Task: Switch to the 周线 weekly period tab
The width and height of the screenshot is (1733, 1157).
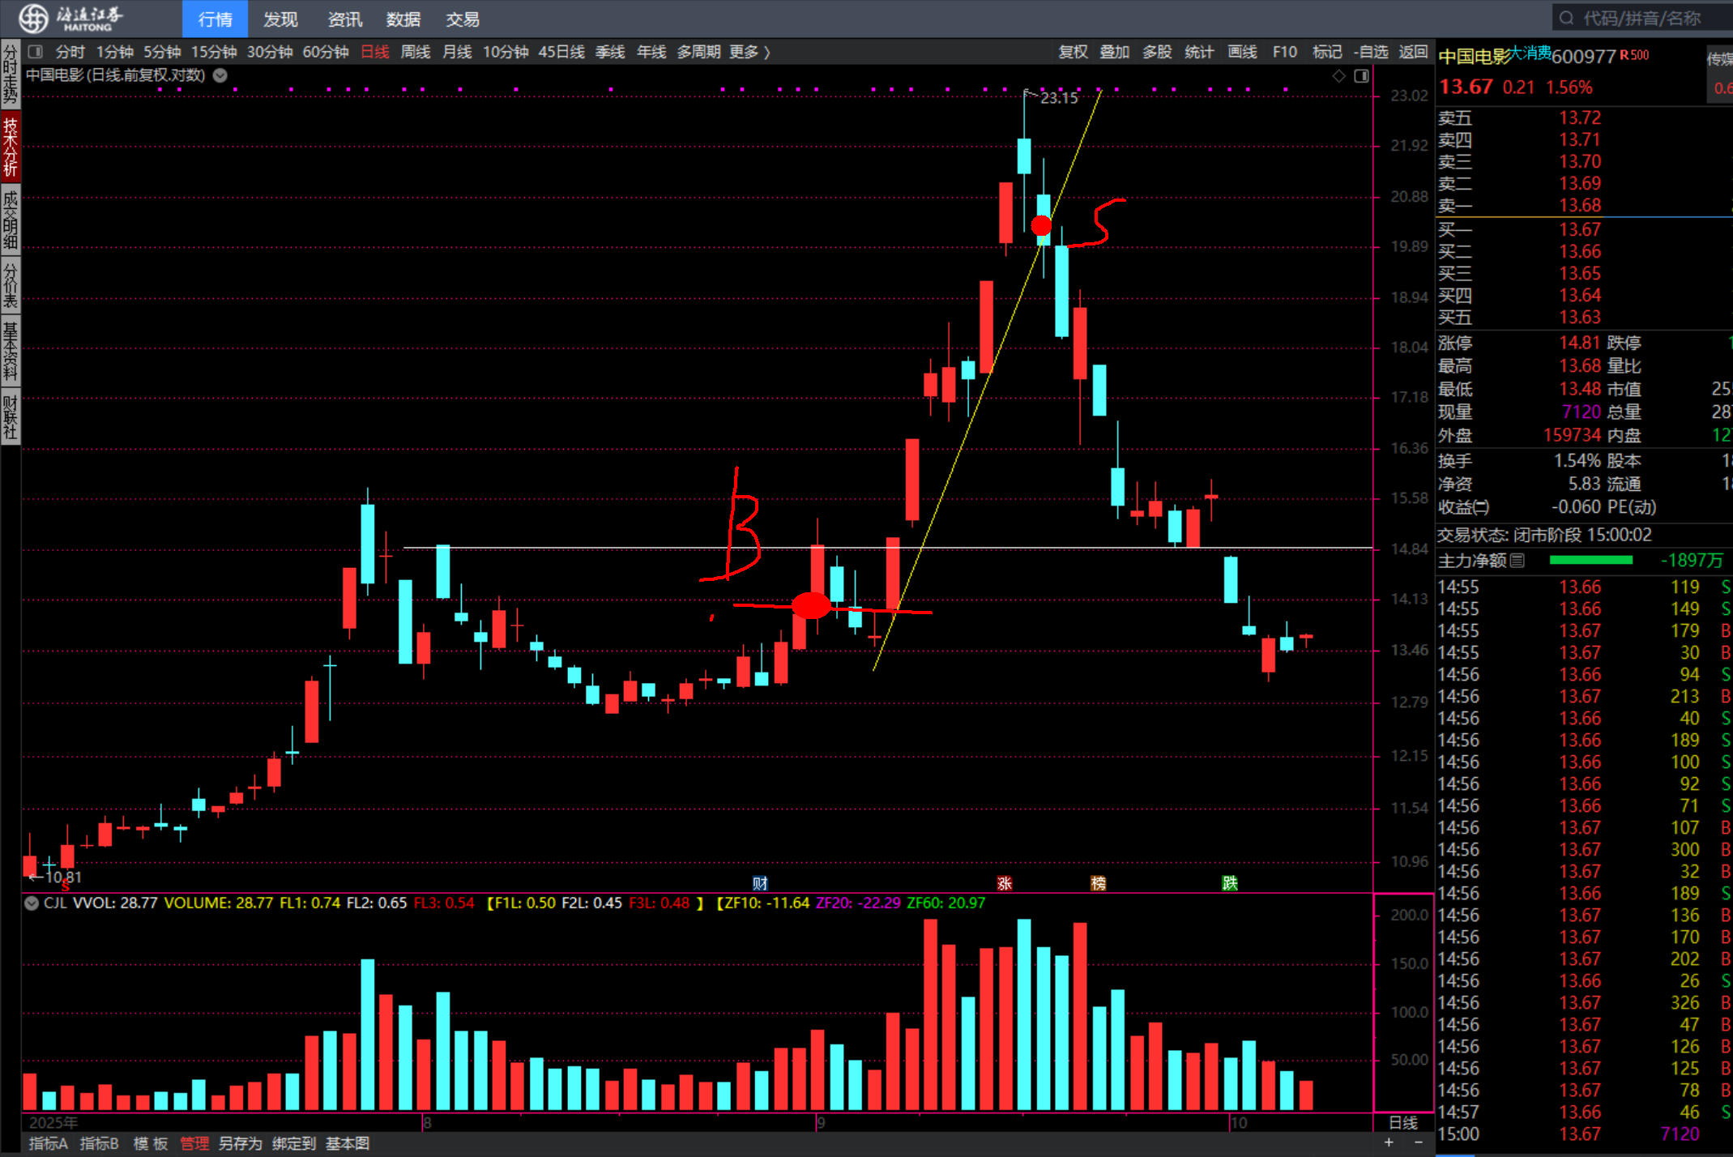Action: 416,52
